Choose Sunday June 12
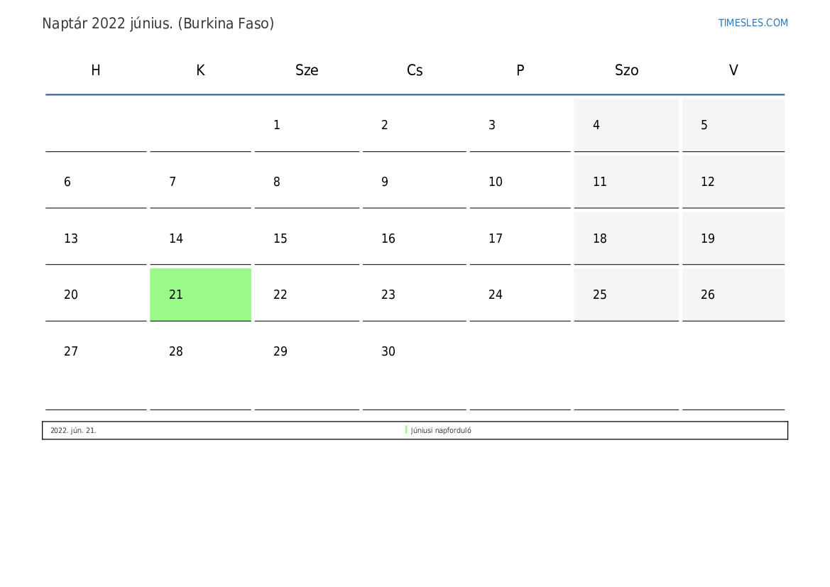This screenshot has height=587, width=830. coord(708,182)
